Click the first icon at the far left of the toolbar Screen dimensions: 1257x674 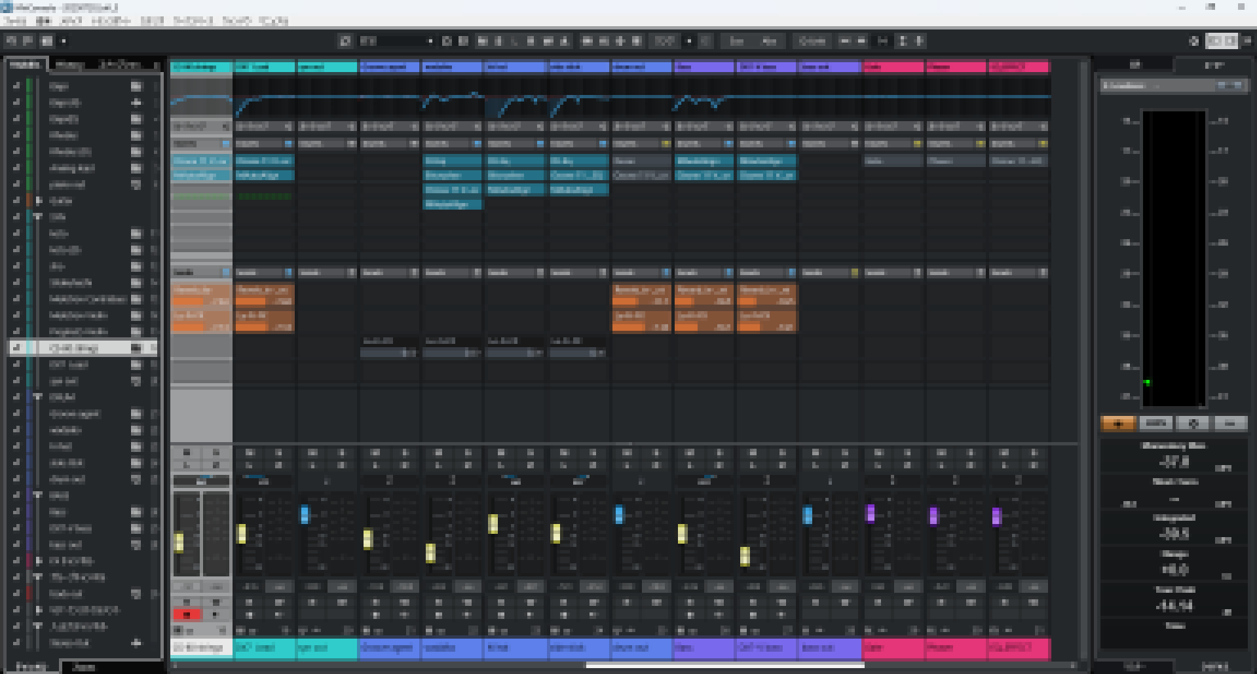pos(12,41)
